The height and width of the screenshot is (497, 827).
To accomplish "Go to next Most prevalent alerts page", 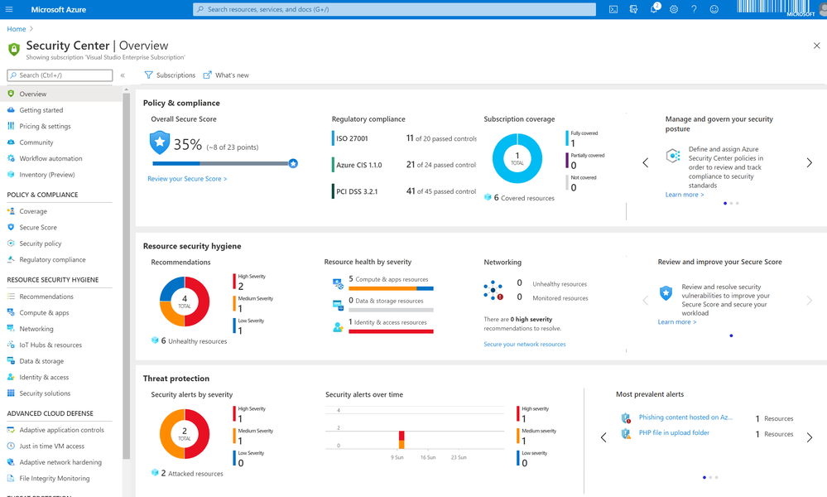I will click(x=809, y=437).
